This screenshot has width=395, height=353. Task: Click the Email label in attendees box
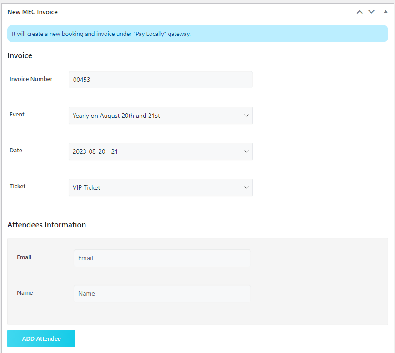24,257
